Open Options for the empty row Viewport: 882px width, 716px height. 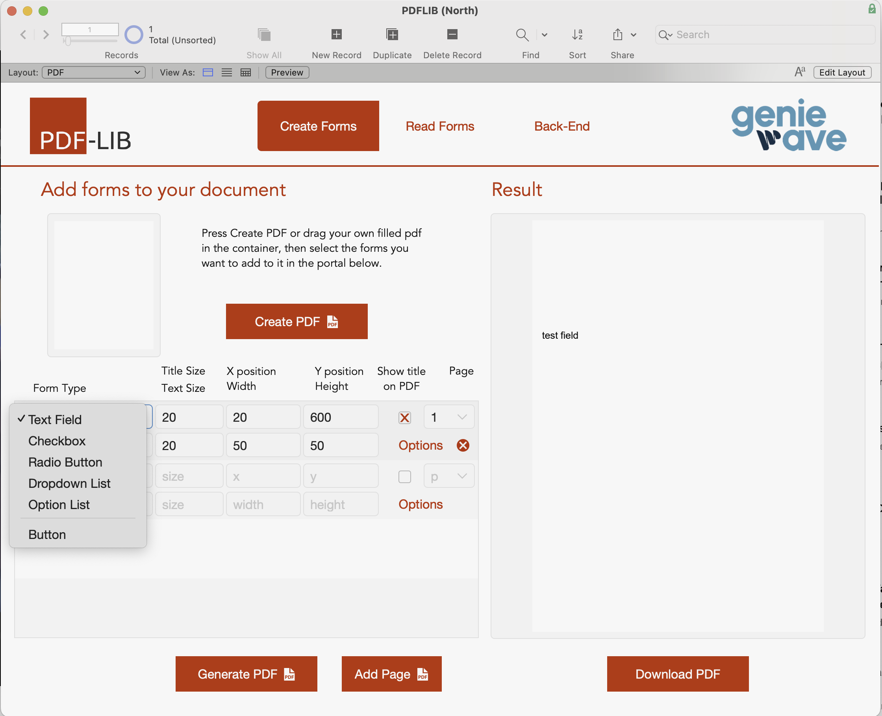(x=421, y=504)
